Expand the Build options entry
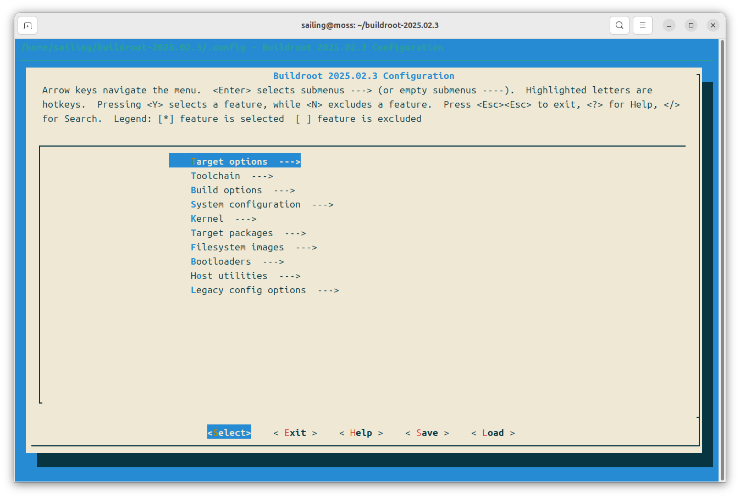The image size is (740, 498). 242,190
